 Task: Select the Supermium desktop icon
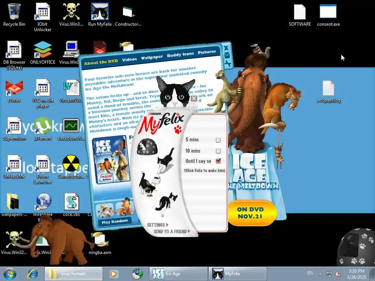click(14, 129)
